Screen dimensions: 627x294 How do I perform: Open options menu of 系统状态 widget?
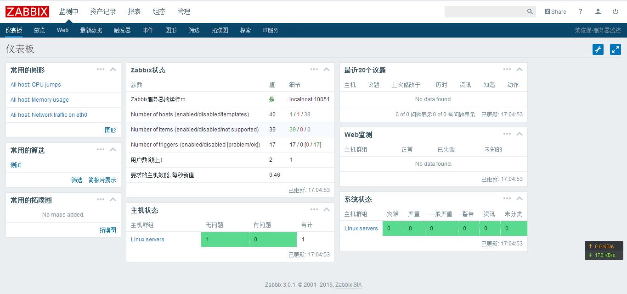point(507,198)
